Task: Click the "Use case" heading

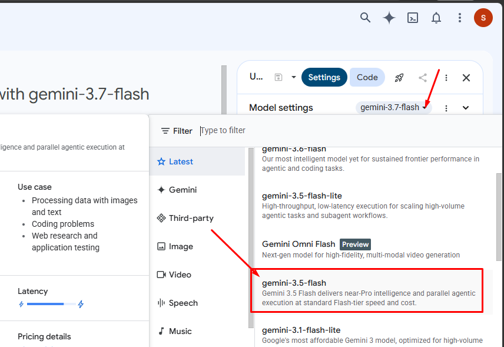Action: point(35,187)
